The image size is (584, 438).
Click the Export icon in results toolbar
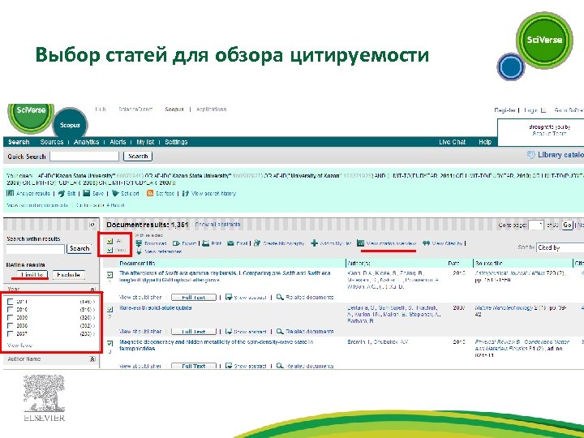click(x=176, y=243)
